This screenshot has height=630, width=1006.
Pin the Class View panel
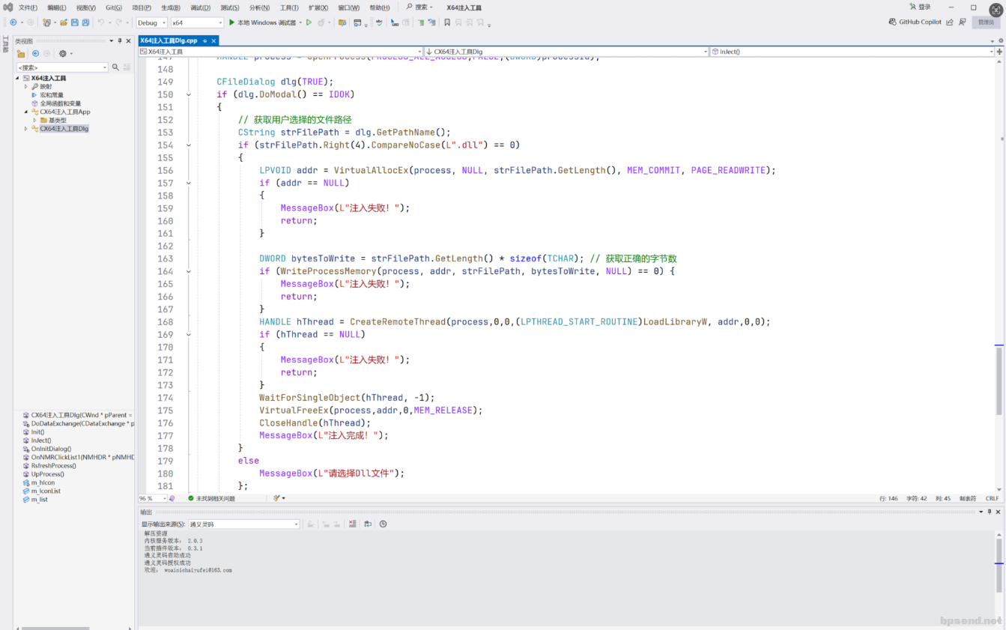click(120, 41)
